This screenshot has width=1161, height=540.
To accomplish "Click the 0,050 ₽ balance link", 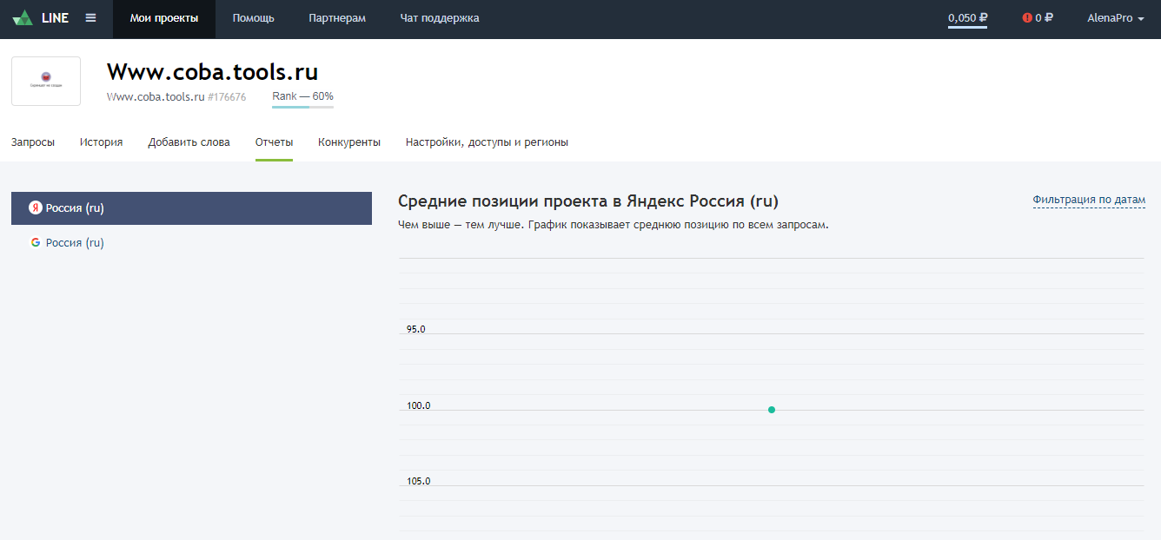I will click(x=966, y=17).
